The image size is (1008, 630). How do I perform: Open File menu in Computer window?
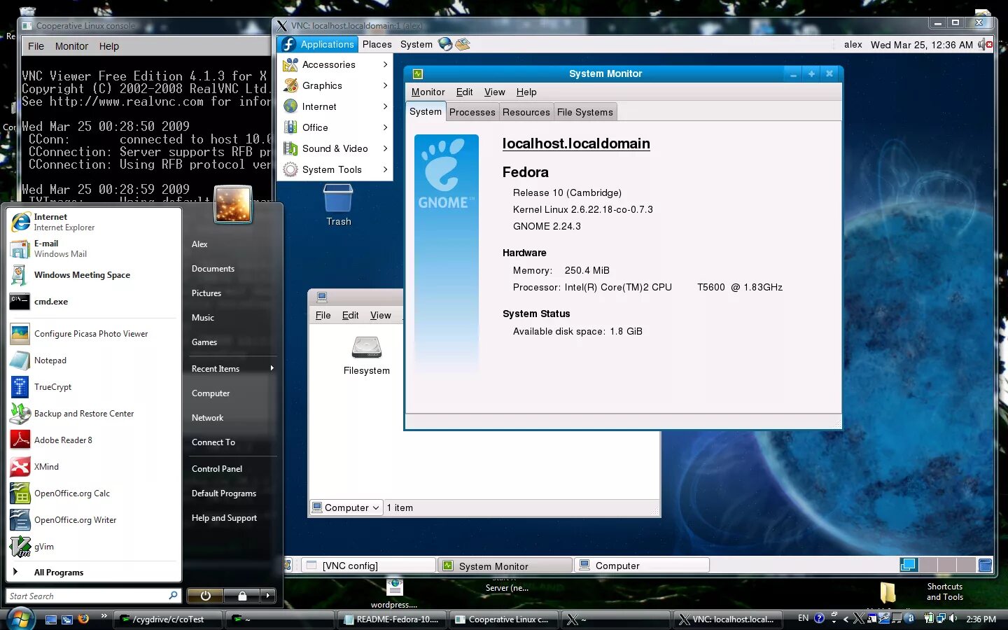coord(323,315)
